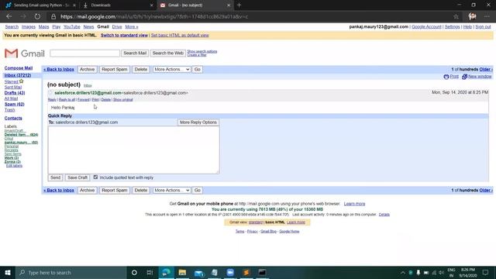Click the star icon beside Starred
The image size is (496, 279).
point(22,81)
